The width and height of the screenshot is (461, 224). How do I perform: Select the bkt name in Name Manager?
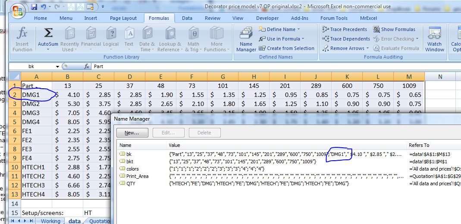tap(130, 162)
